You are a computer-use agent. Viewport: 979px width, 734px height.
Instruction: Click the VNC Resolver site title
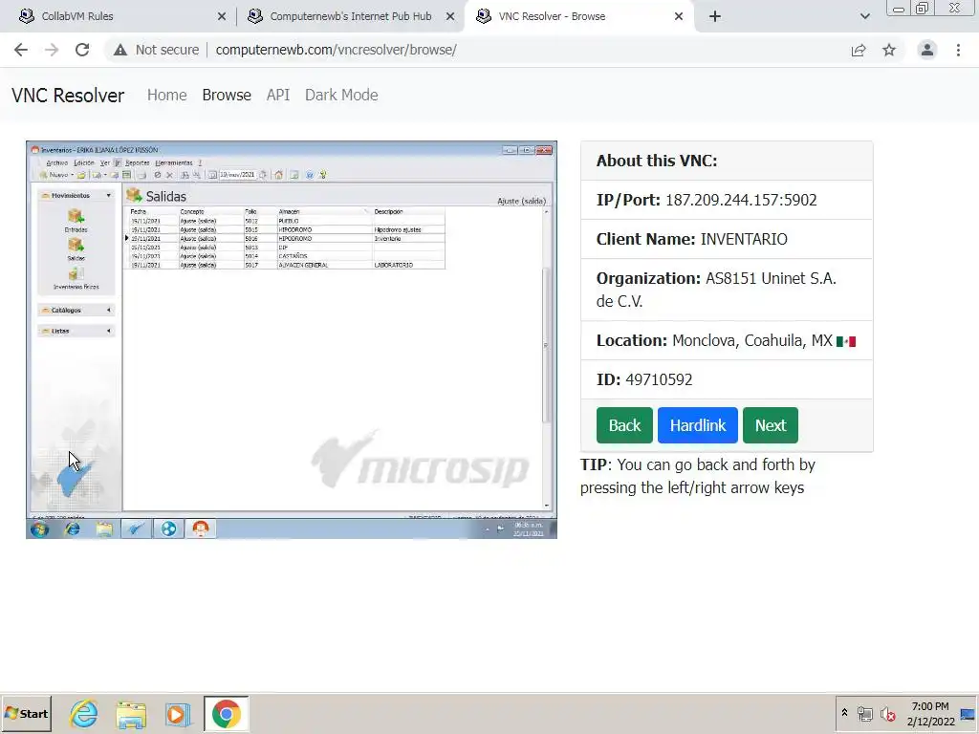[x=68, y=96]
